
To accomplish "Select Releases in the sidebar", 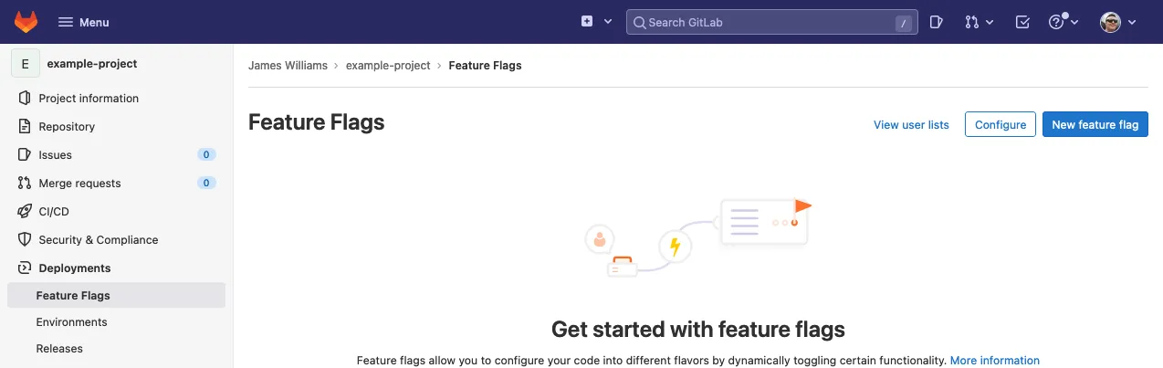I will click(59, 349).
